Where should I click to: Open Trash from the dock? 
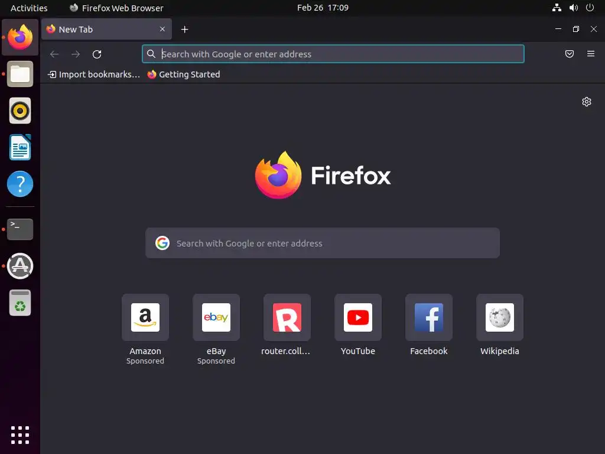[20, 303]
